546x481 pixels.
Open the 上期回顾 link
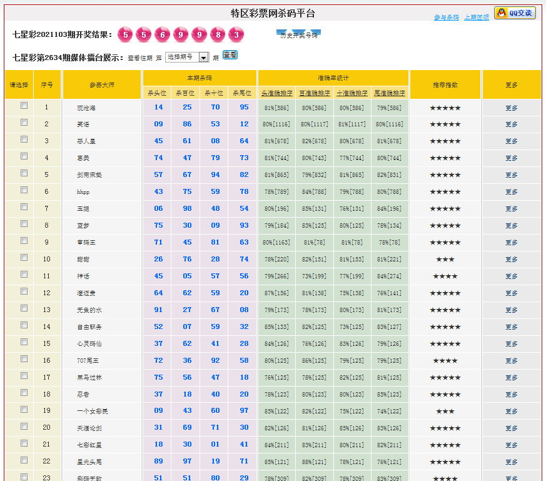tap(476, 18)
